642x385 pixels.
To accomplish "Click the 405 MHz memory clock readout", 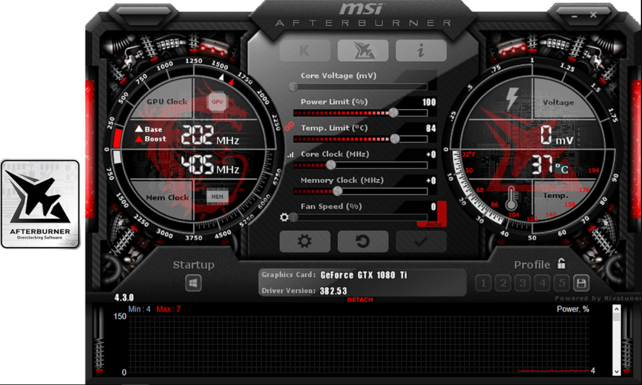I will click(210, 165).
